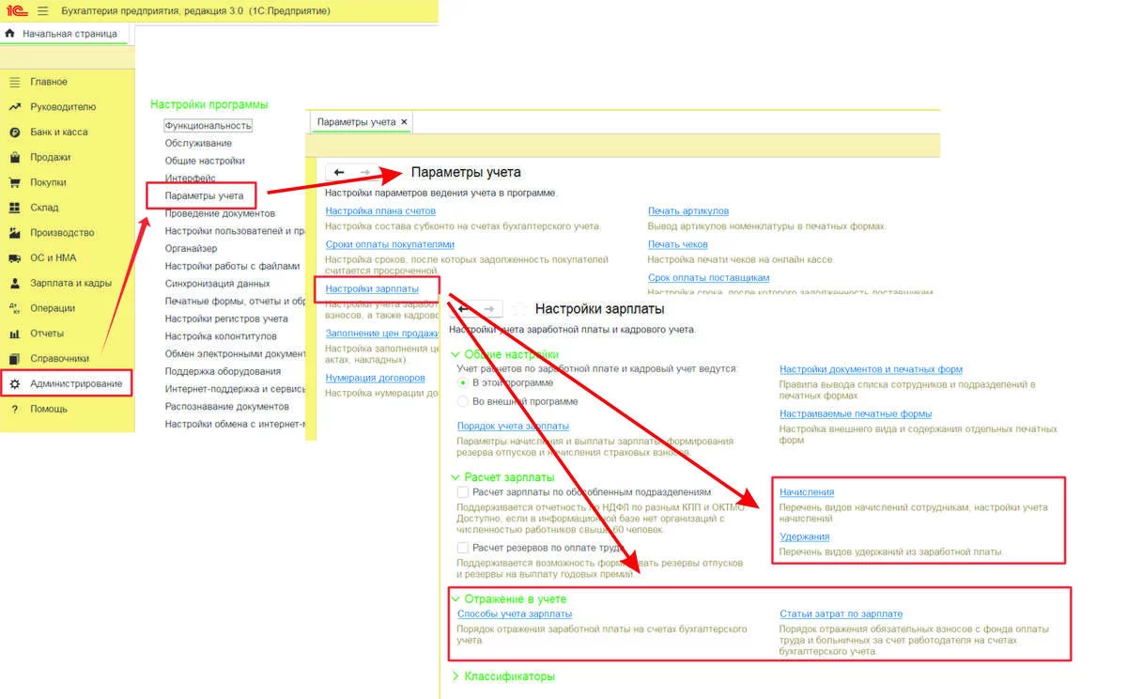
Task: Open the Начисления link
Action: (807, 491)
